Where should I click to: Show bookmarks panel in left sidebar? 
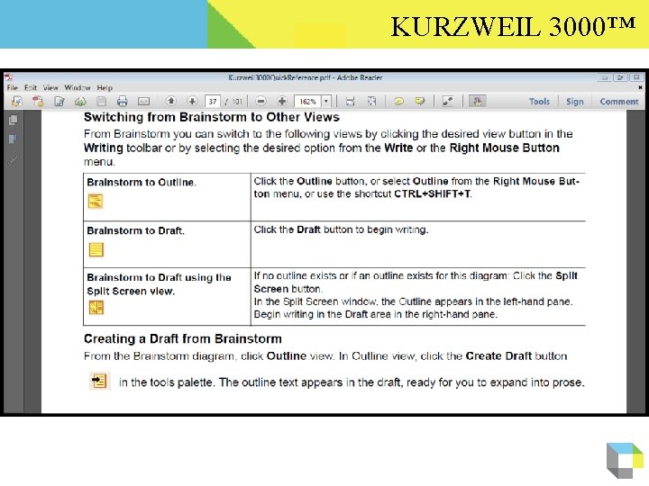tap(13, 139)
